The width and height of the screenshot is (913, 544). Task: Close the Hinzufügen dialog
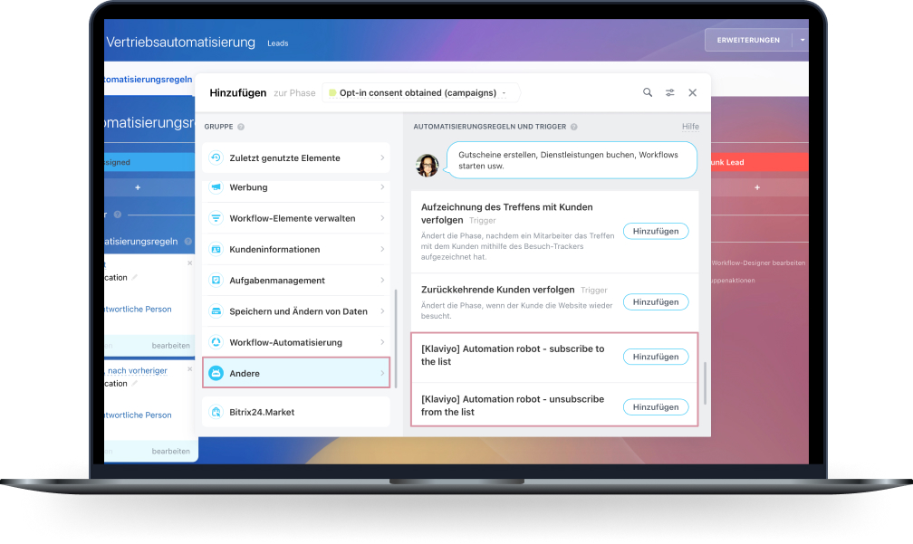pyautogui.click(x=693, y=92)
